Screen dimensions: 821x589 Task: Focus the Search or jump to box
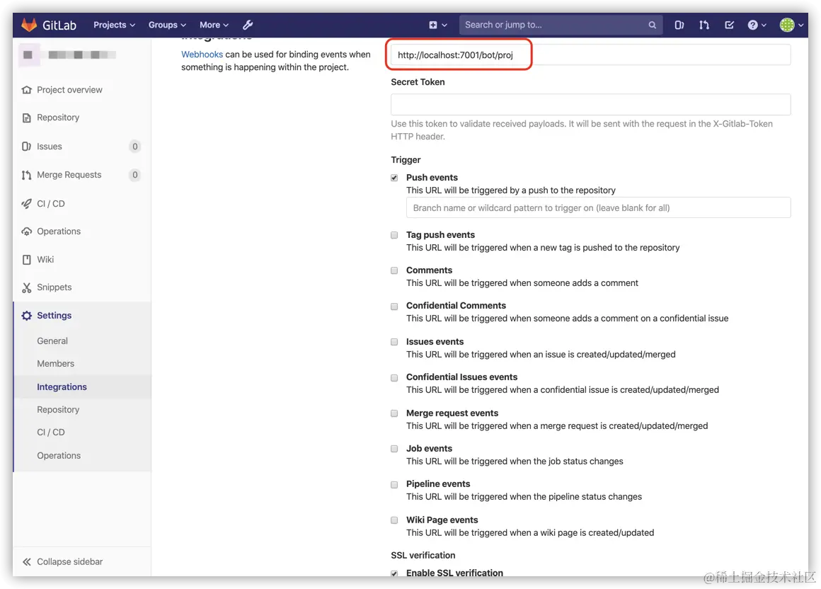[x=561, y=25]
